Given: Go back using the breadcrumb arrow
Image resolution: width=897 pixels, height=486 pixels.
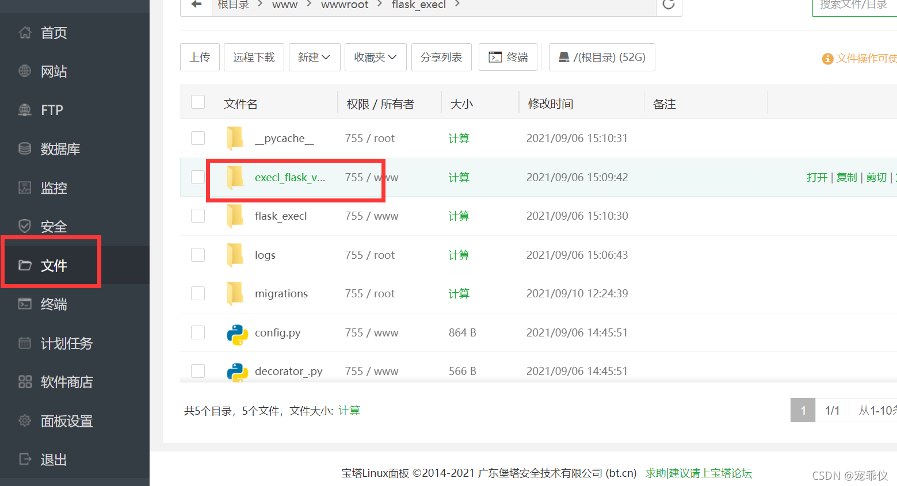Looking at the screenshot, I should click(x=196, y=4).
